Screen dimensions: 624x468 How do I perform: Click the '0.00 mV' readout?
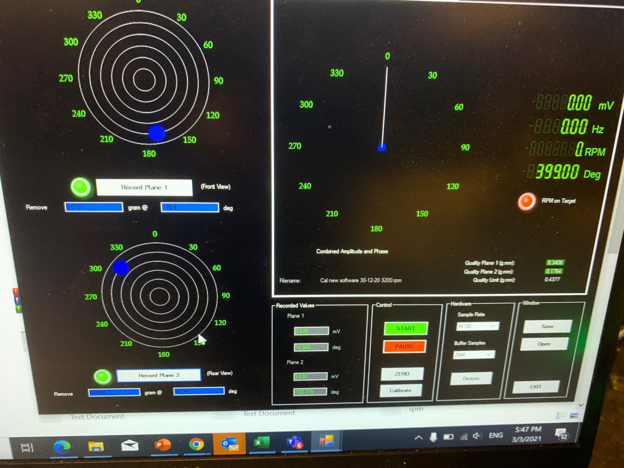pyautogui.click(x=573, y=103)
